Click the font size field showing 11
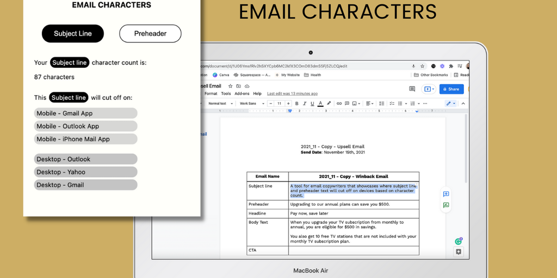This screenshot has height=278, width=557. click(x=280, y=103)
